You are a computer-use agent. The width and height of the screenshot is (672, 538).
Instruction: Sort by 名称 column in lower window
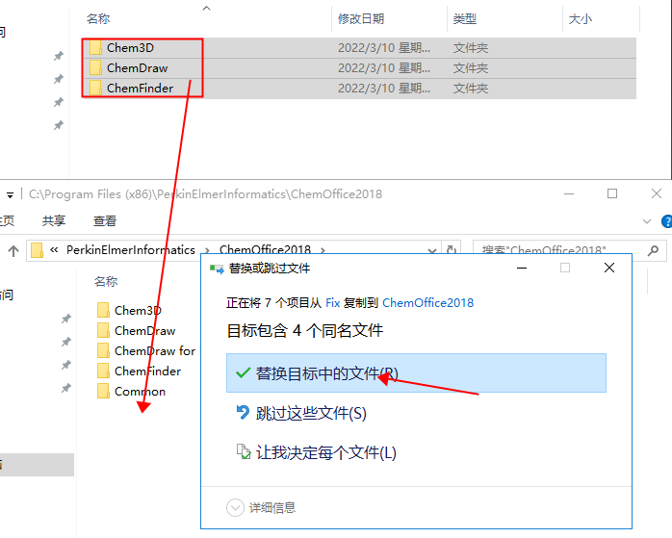click(x=106, y=281)
